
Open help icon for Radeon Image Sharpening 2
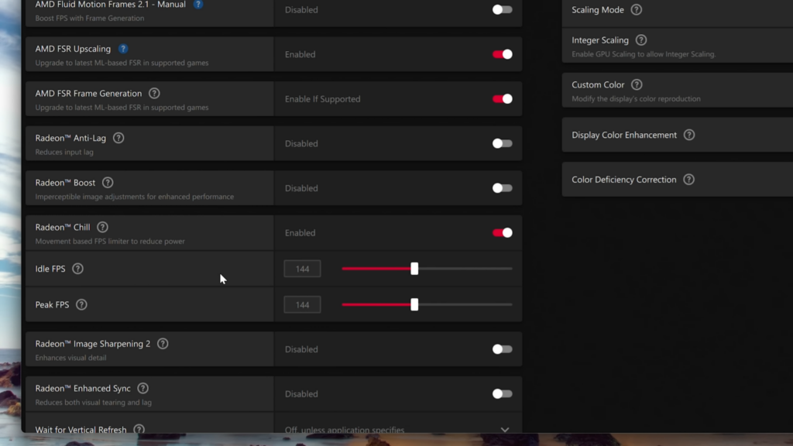pyautogui.click(x=163, y=344)
